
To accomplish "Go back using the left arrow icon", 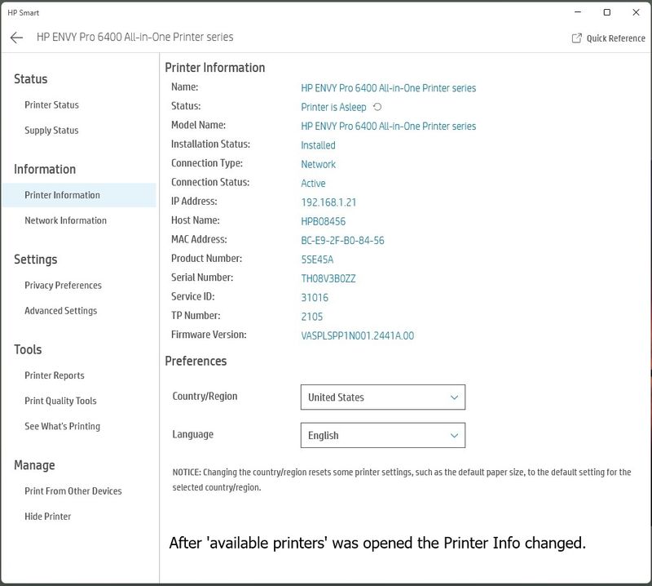I will click(x=16, y=38).
